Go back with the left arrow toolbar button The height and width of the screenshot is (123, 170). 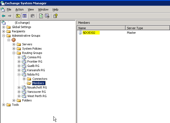4,16
